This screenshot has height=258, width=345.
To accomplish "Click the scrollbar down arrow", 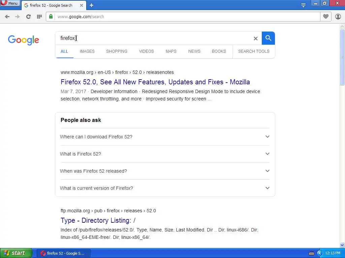I will pos(342,245).
